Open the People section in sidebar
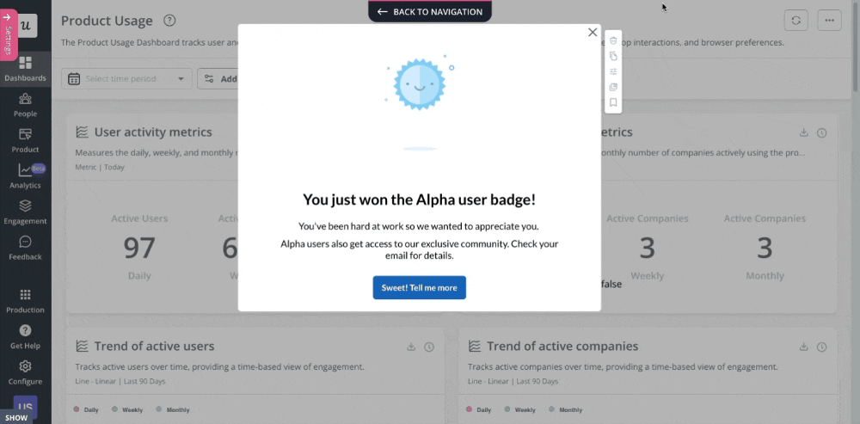The height and width of the screenshot is (424, 860). (x=25, y=105)
